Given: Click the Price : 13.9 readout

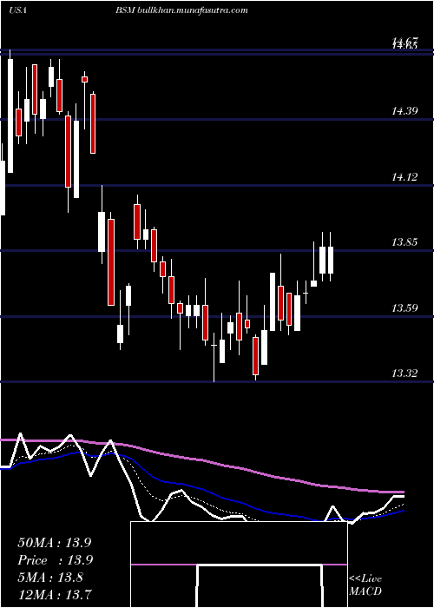Looking at the screenshot, I should 54,560.
